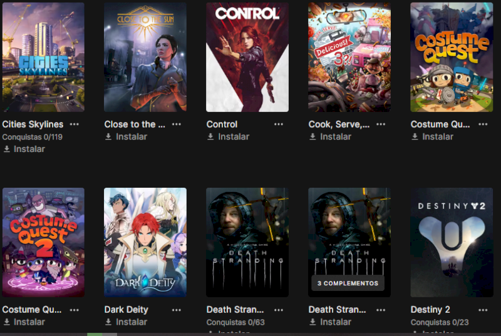Open the three-dot options next to Control
This screenshot has width=501, height=336.
tap(279, 124)
